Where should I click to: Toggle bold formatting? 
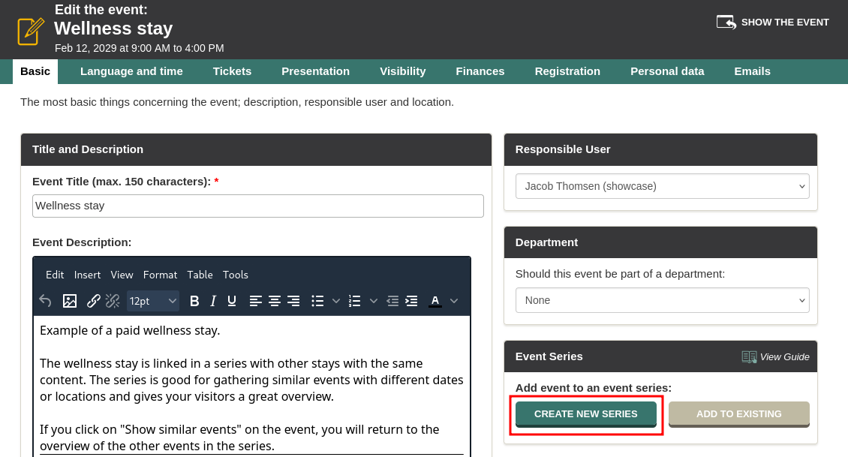[194, 301]
